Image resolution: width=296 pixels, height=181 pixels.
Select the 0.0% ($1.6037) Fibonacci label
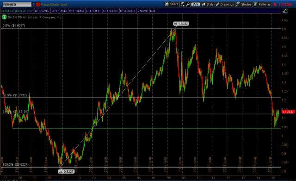tap(14, 25)
